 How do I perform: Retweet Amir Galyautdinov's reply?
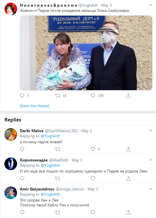tap(57, 212)
